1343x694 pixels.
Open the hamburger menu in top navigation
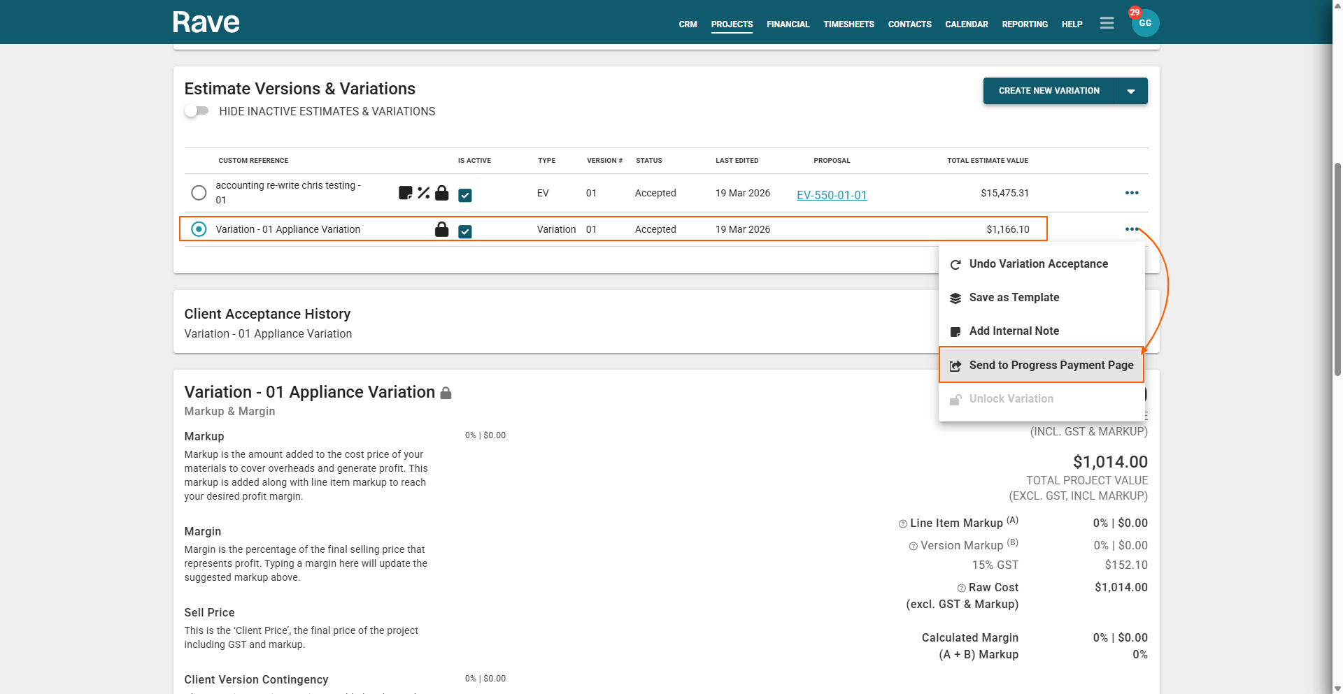click(1107, 23)
